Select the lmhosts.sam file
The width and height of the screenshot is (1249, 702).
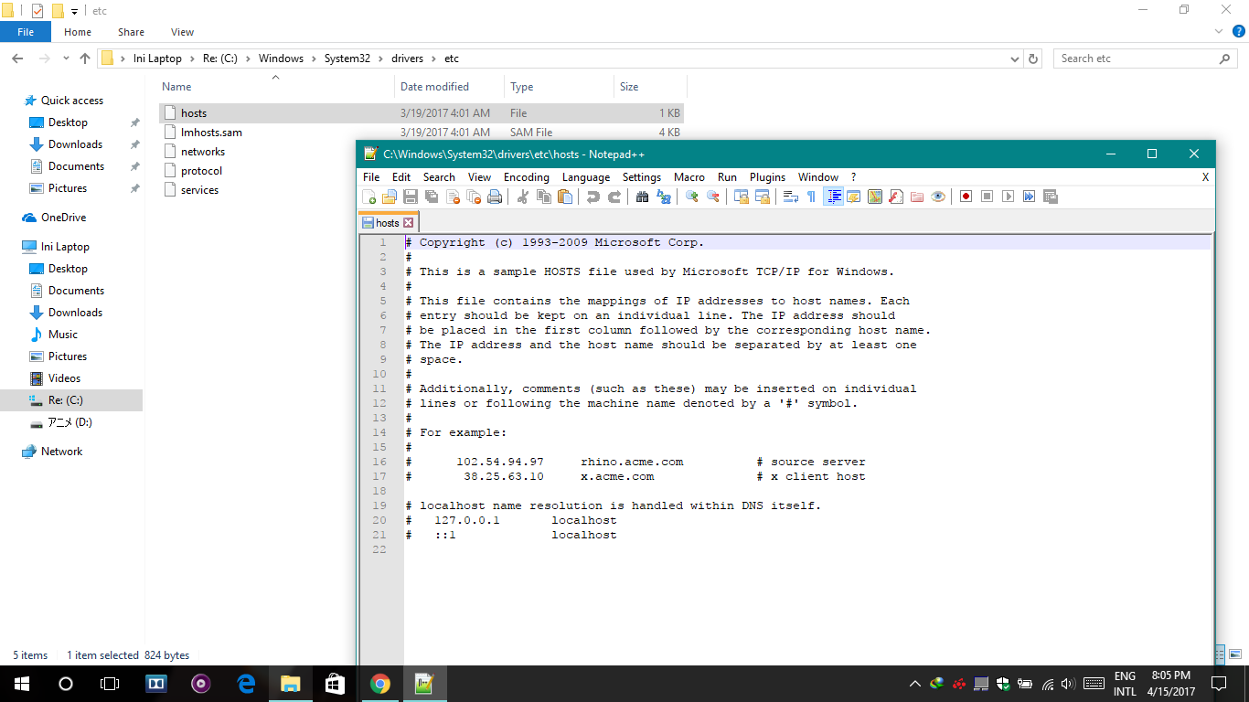(x=211, y=133)
